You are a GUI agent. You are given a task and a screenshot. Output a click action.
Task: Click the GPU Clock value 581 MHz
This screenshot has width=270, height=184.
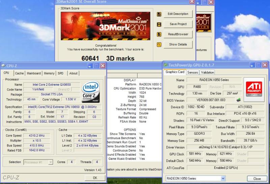(195, 154)
